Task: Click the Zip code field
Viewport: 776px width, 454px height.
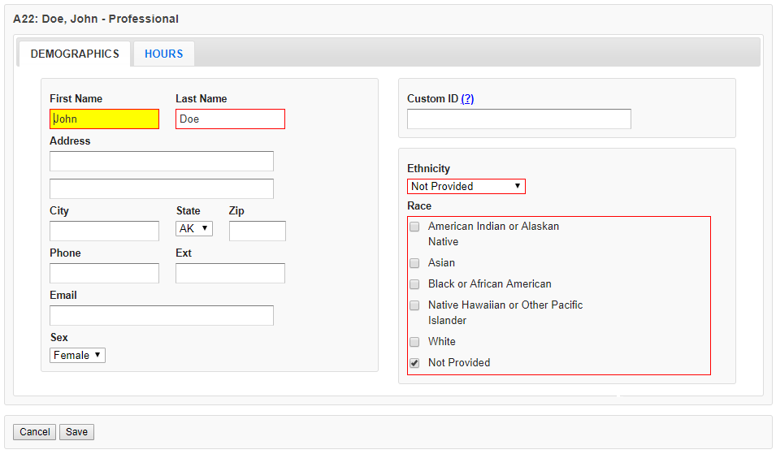Action: coord(257,231)
